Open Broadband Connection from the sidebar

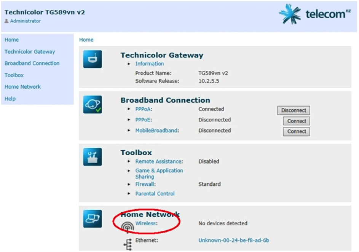pos(32,63)
